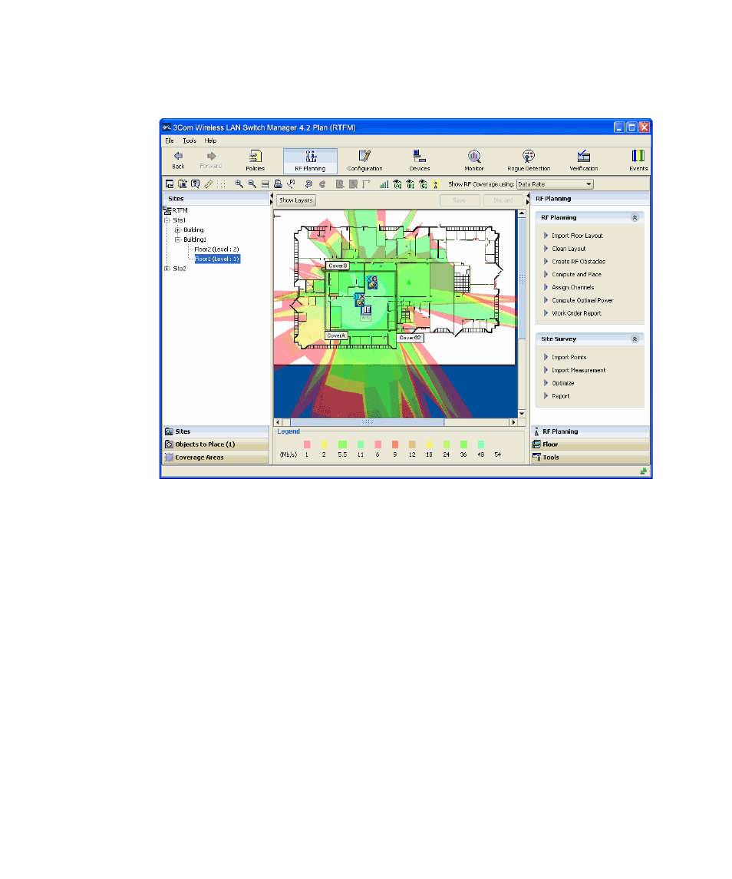732x879 pixels.
Task: Click the 1 Mb/s legend color swatch
Action: click(307, 444)
